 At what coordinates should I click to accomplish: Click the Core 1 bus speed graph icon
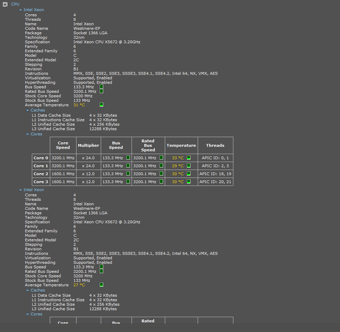click(128, 166)
